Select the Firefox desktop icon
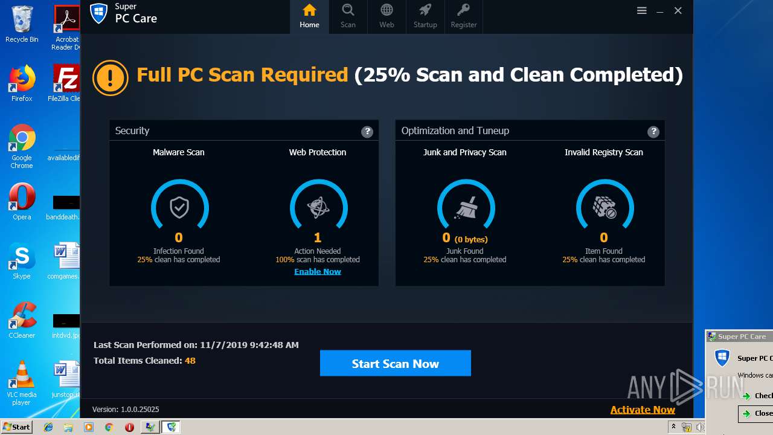The image size is (773, 435). (22, 83)
